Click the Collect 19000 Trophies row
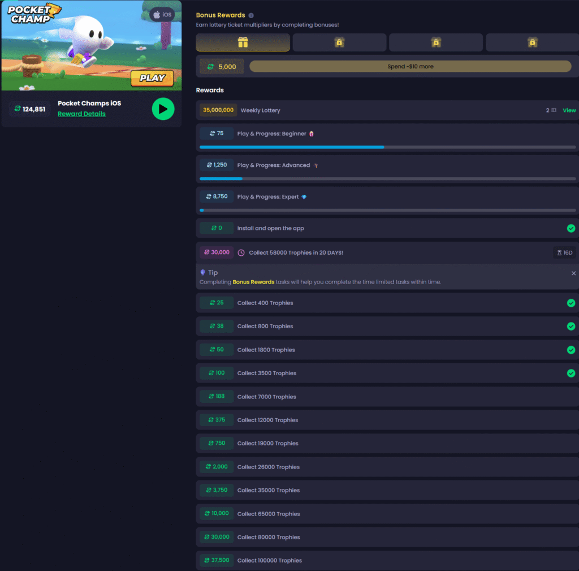579x571 pixels. point(387,444)
